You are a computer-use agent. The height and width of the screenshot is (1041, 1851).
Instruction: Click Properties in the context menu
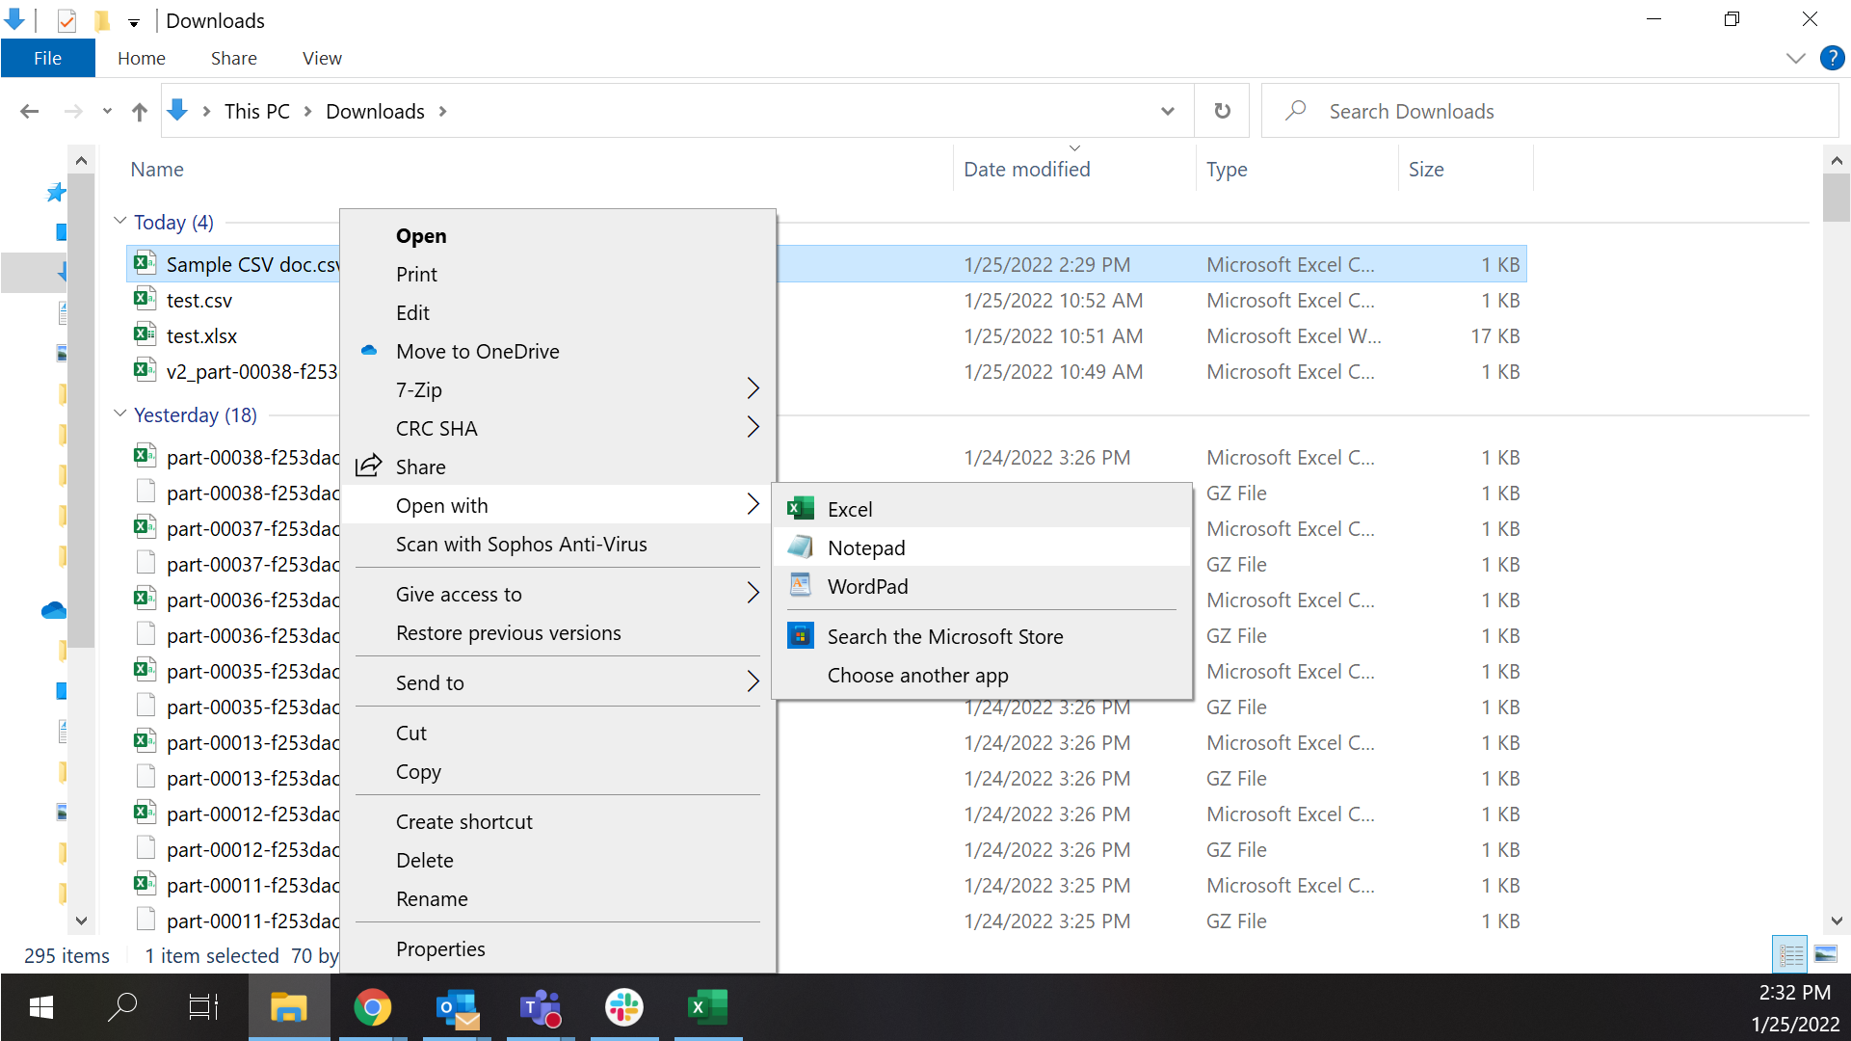tap(440, 948)
